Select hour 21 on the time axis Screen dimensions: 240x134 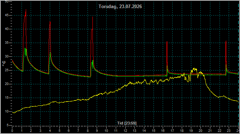pos(210,131)
